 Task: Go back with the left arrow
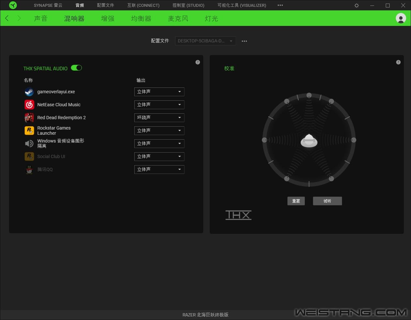(x=7, y=18)
